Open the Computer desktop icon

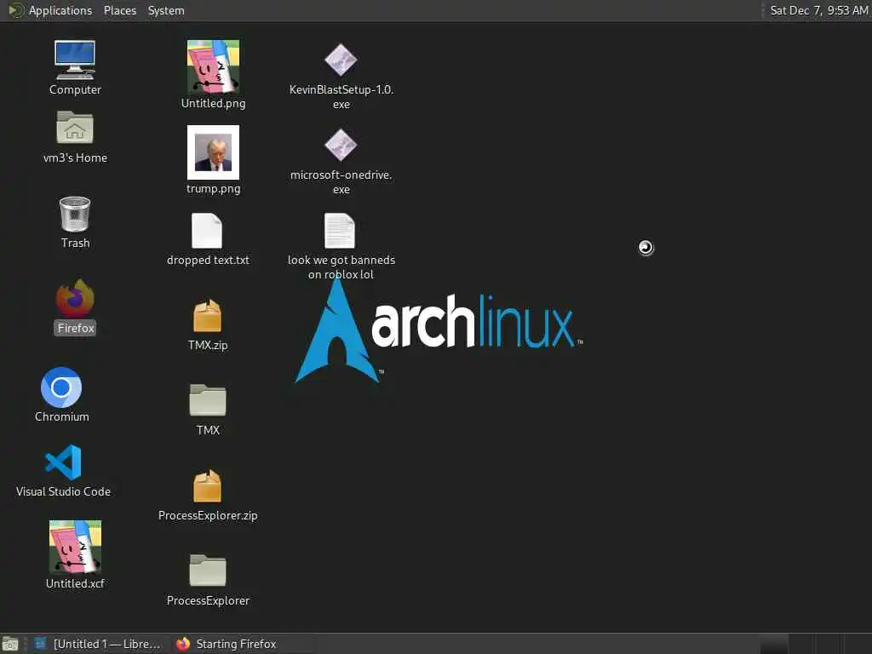pyautogui.click(x=75, y=60)
